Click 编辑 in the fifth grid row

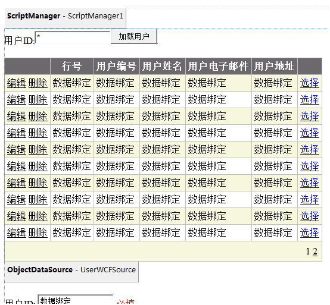tap(17, 150)
